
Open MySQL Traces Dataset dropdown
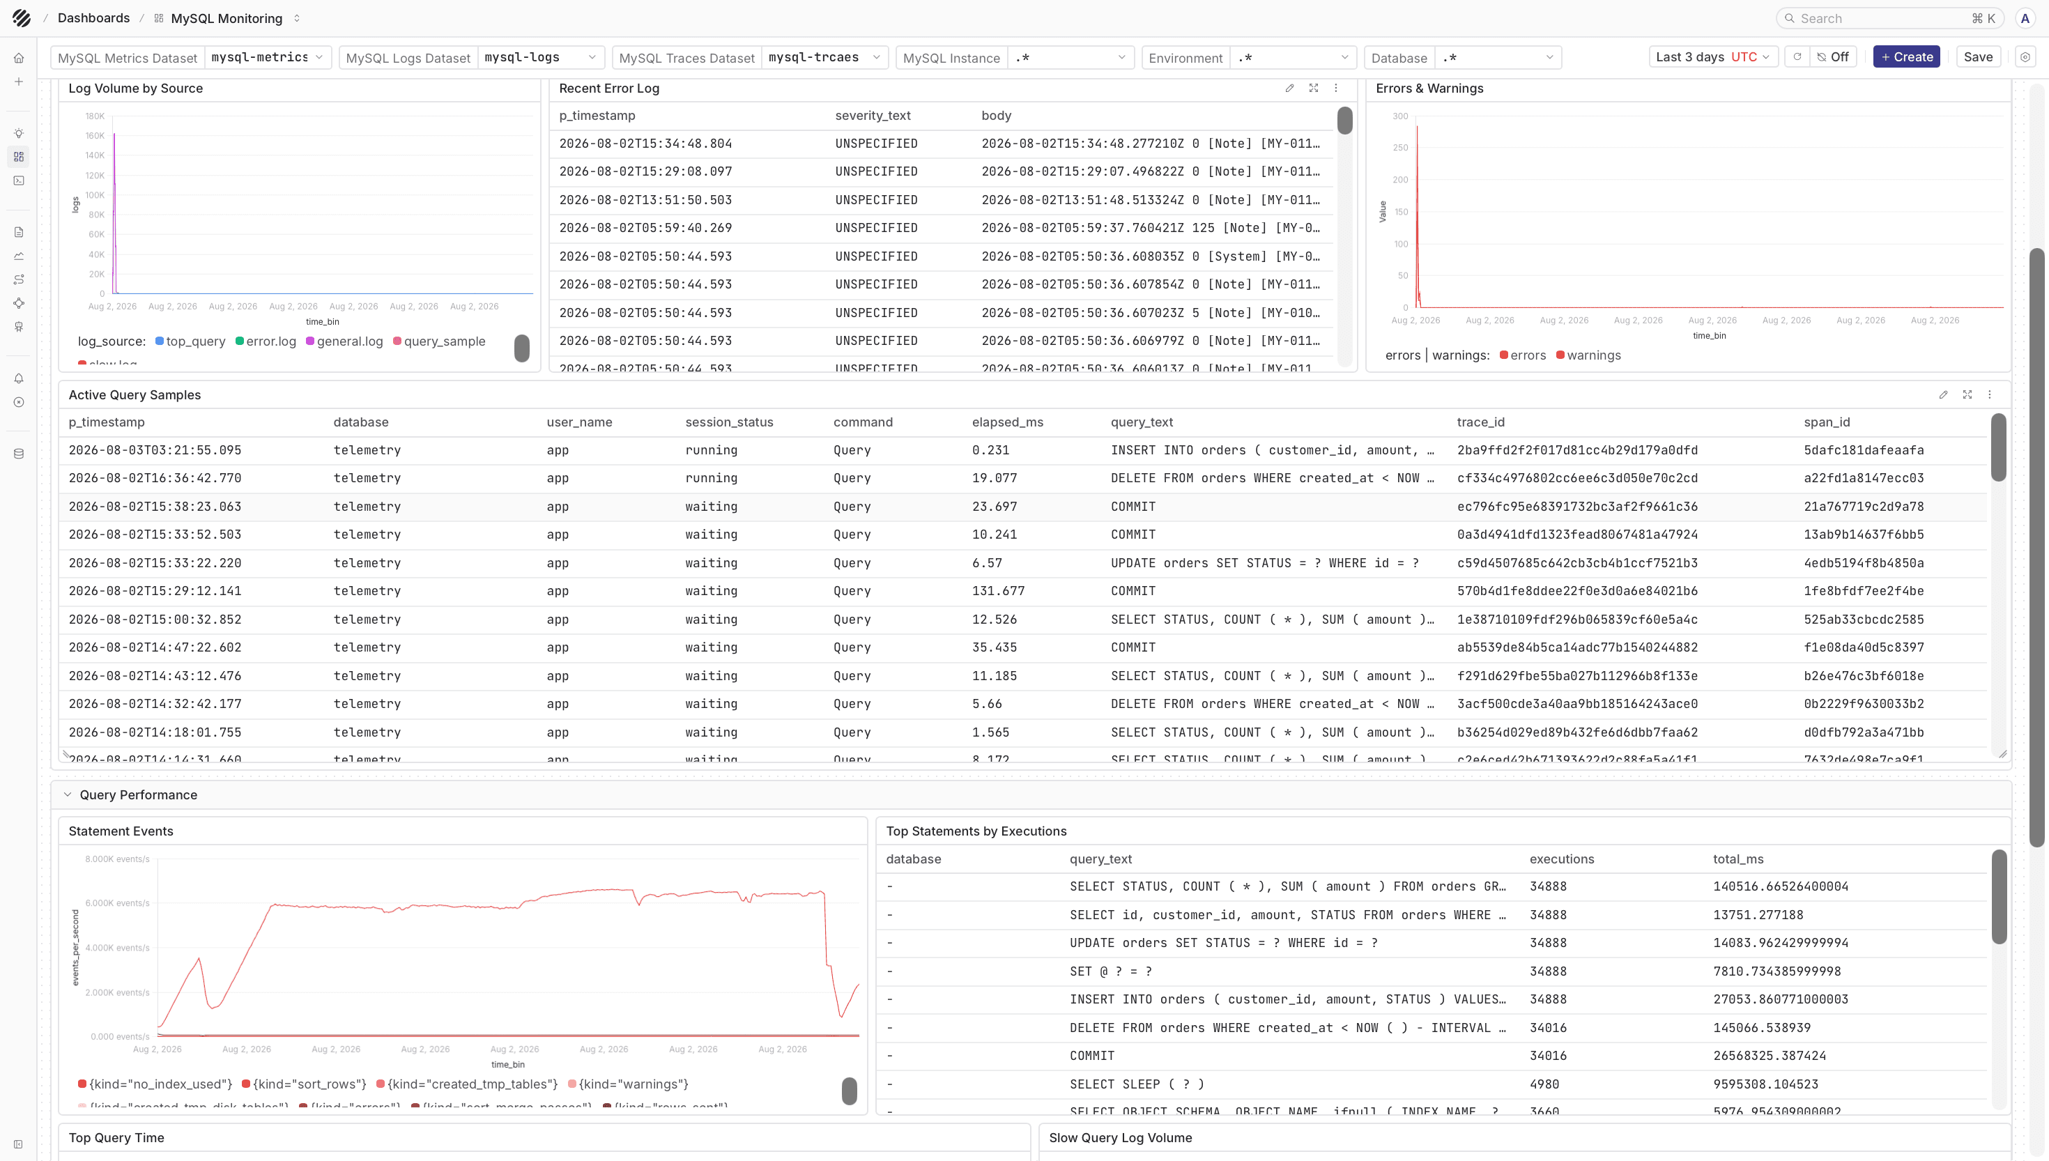point(824,57)
